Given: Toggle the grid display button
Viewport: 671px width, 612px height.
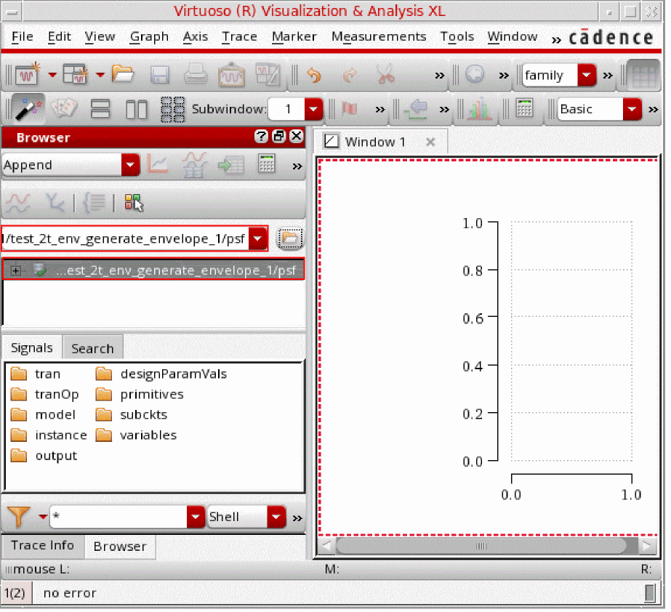Looking at the screenshot, I should (x=642, y=74).
